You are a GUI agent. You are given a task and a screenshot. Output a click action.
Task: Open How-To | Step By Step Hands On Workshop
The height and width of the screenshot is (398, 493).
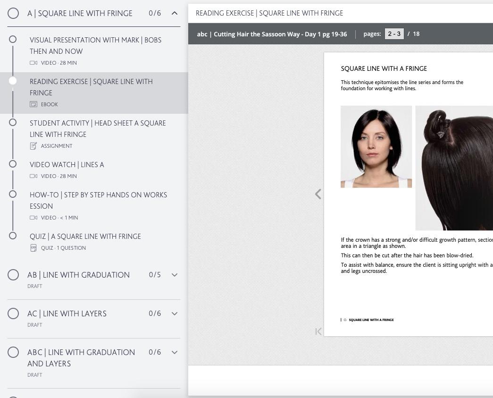(99, 200)
